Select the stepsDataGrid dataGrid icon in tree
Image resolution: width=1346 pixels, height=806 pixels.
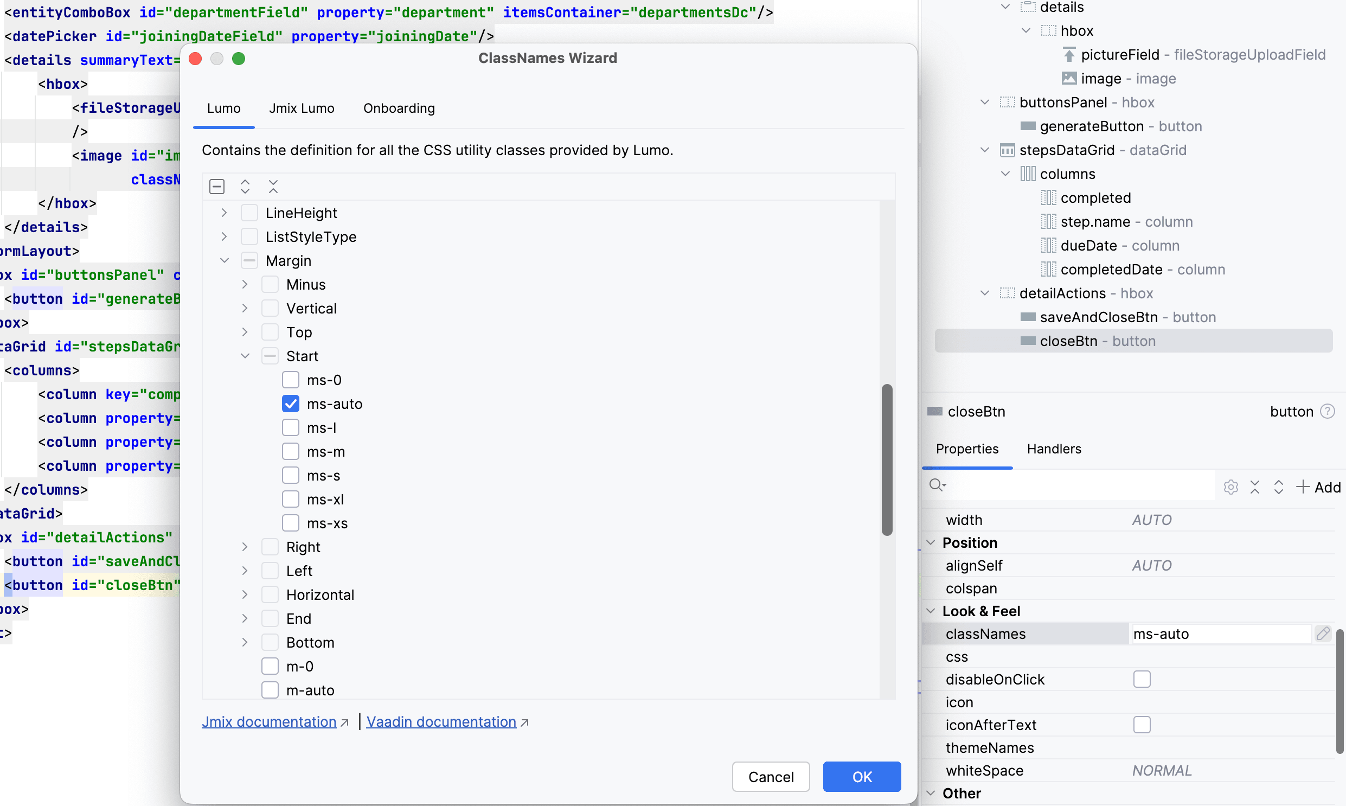1007,150
